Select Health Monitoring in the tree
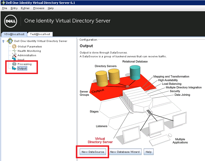Viewport: 205px width, 161px height. click(x=29, y=51)
